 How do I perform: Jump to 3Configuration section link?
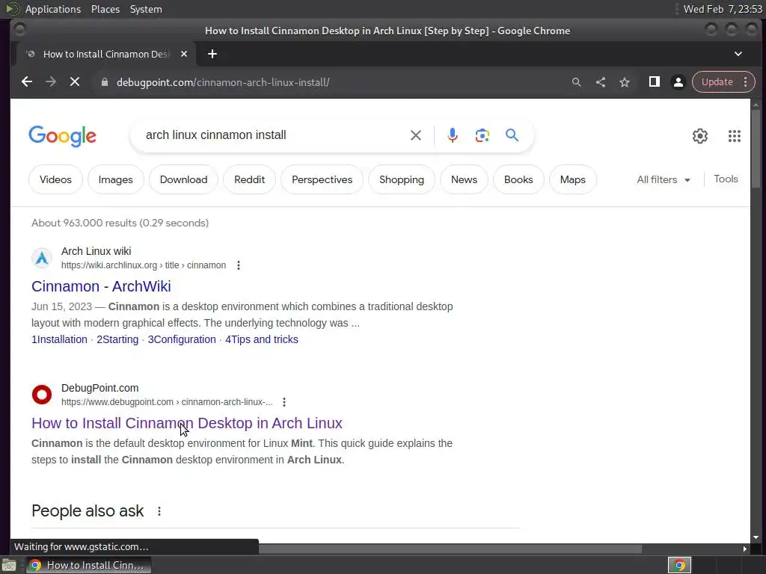182,339
